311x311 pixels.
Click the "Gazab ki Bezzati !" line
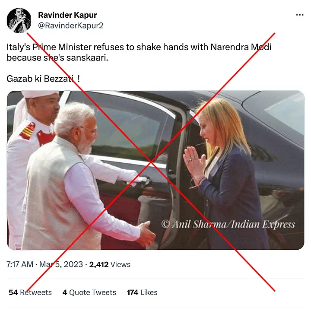click(43, 79)
